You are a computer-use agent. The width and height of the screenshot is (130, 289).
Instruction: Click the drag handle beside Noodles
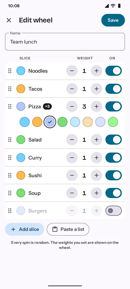click(x=10, y=71)
